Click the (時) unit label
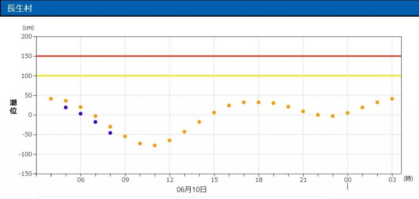The image size is (419, 199). point(408,179)
